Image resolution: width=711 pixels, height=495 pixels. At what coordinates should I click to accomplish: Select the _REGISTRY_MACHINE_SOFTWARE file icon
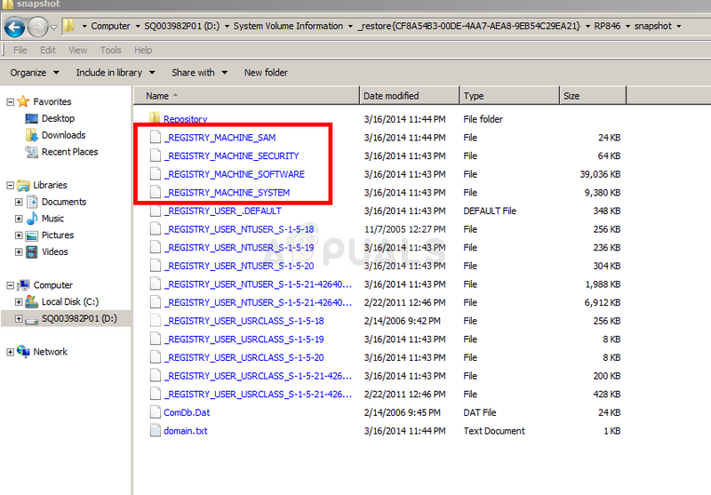click(155, 174)
